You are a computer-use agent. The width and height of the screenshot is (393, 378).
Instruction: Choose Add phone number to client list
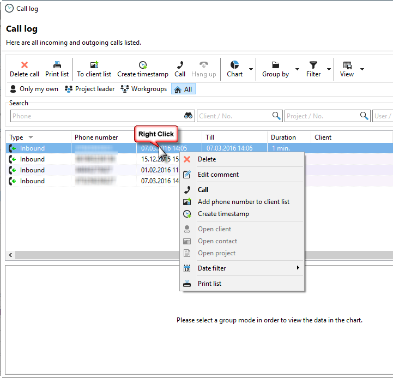(243, 202)
